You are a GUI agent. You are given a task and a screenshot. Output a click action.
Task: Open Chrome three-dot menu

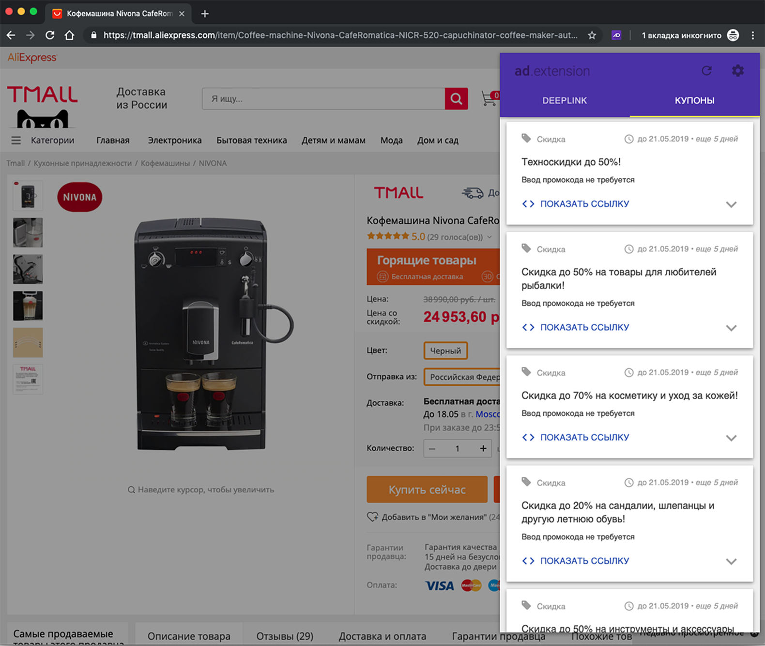pyautogui.click(x=752, y=35)
